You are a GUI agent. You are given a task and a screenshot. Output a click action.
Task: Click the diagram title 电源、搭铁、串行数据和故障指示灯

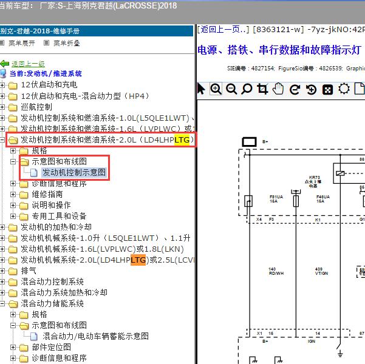click(279, 50)
